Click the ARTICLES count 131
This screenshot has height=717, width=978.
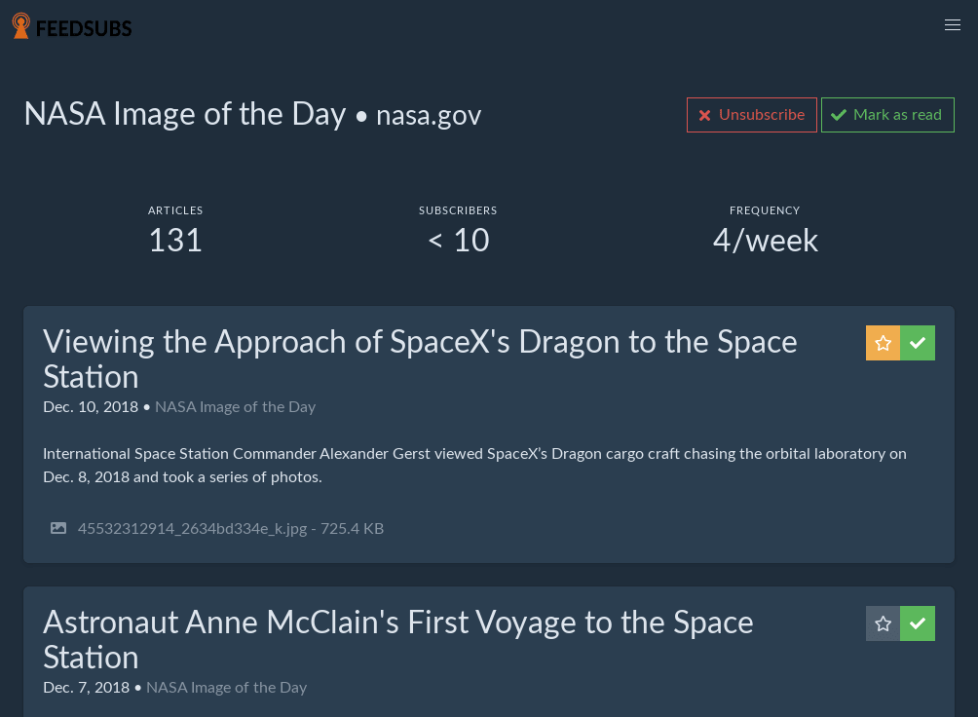[x=175, y=239]
